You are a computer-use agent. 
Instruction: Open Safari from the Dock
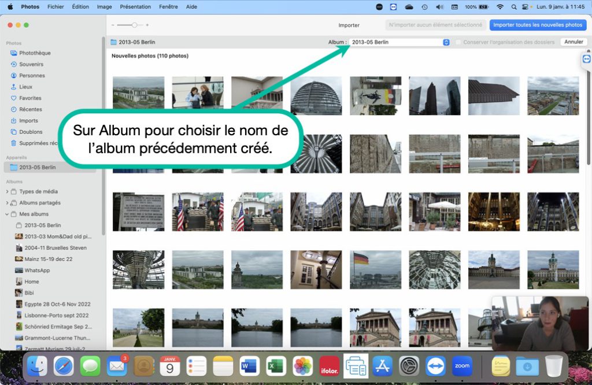64,366
